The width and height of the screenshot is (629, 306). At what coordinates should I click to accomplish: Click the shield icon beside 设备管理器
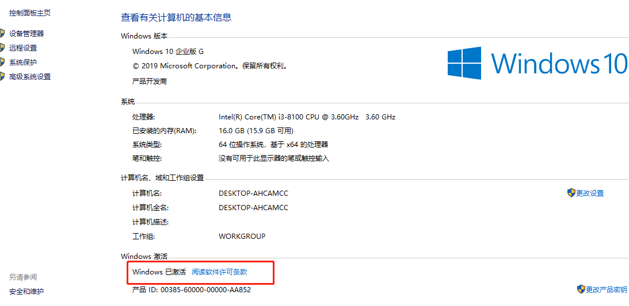(2, 34)
